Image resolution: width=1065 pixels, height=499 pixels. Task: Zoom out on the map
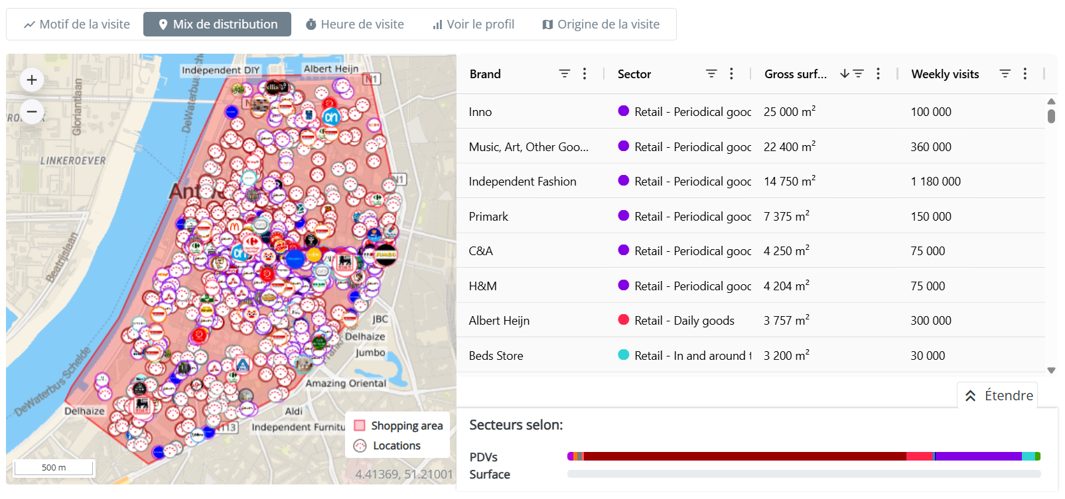[31, 111]
